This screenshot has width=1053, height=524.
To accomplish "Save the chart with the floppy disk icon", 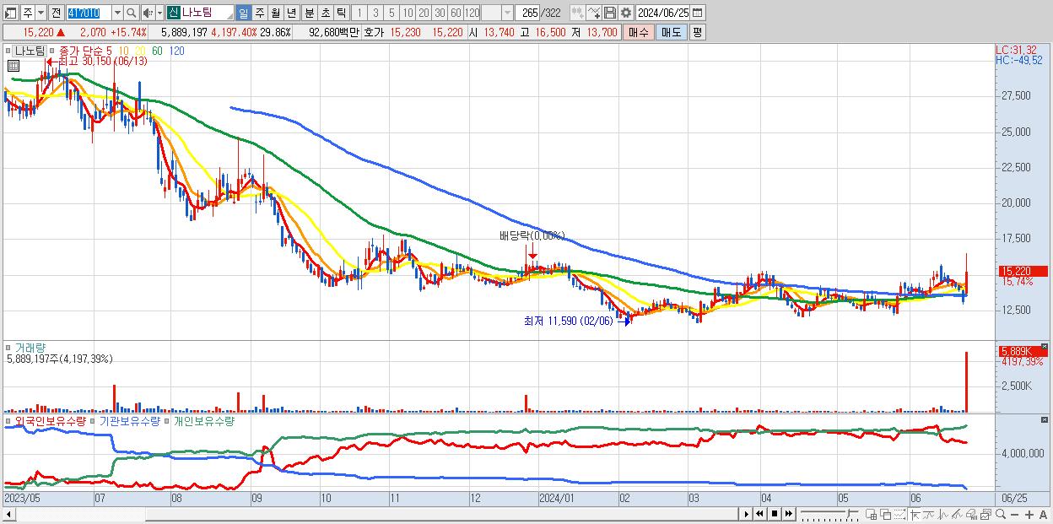I will 610,13.
